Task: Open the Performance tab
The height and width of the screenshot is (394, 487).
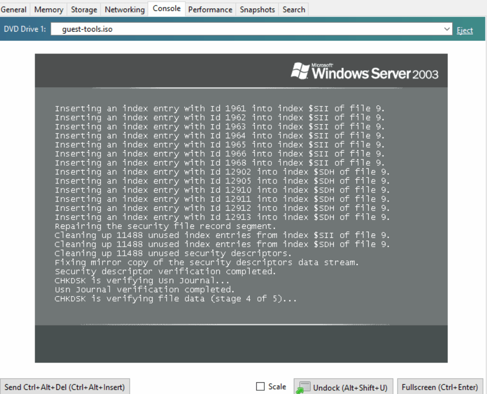Action: coord(210,9)
